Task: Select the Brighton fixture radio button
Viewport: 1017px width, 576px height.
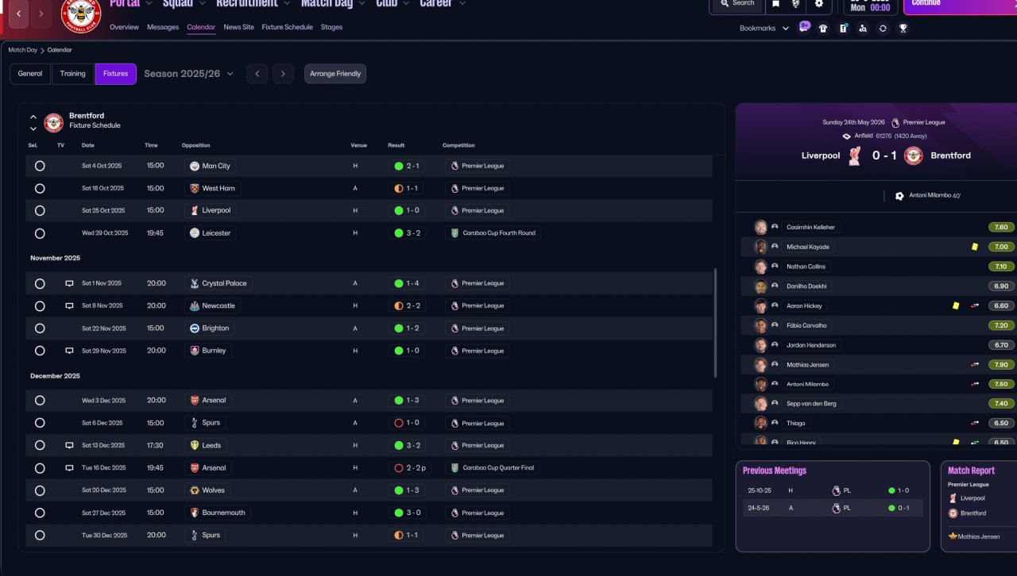Action: pos(40,328)
